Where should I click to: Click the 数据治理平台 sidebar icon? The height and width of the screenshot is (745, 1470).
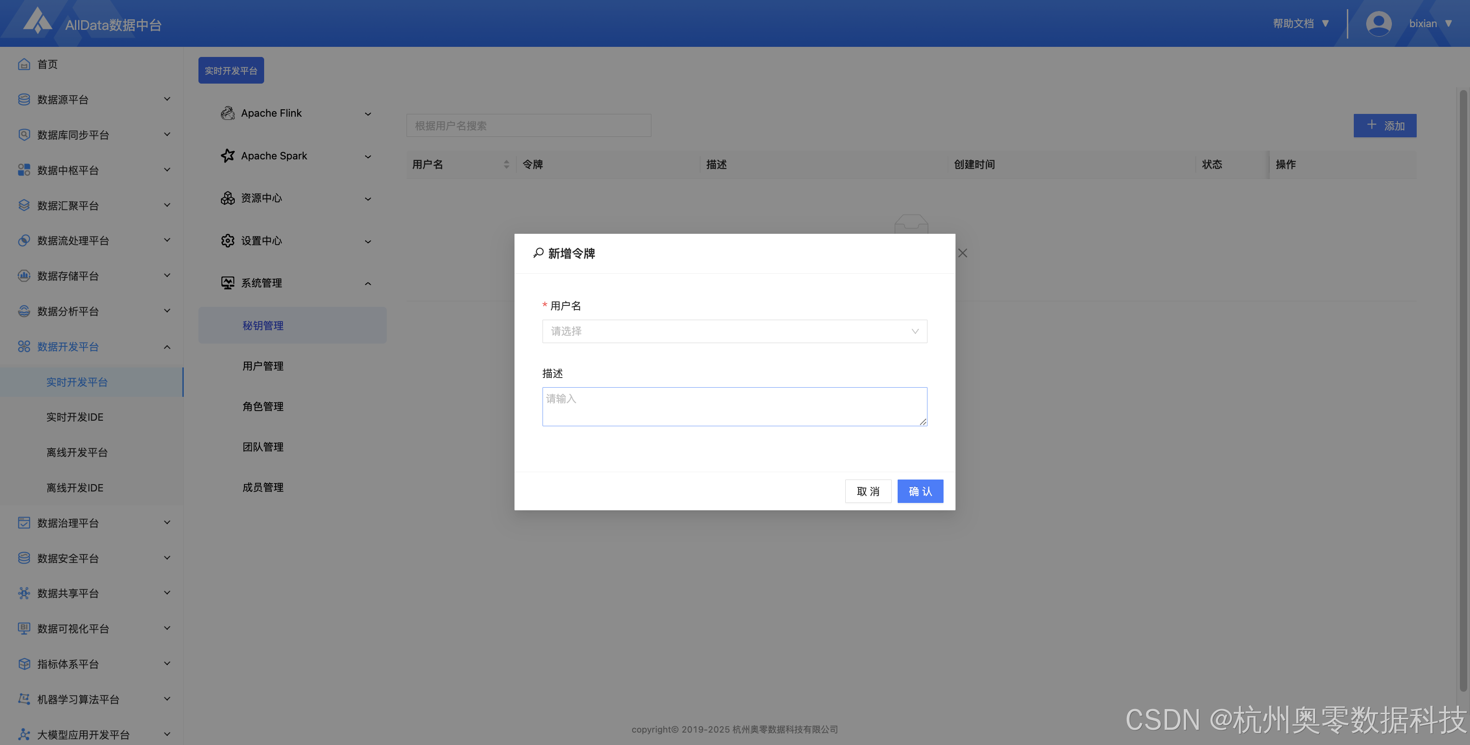tap(24, 523)
